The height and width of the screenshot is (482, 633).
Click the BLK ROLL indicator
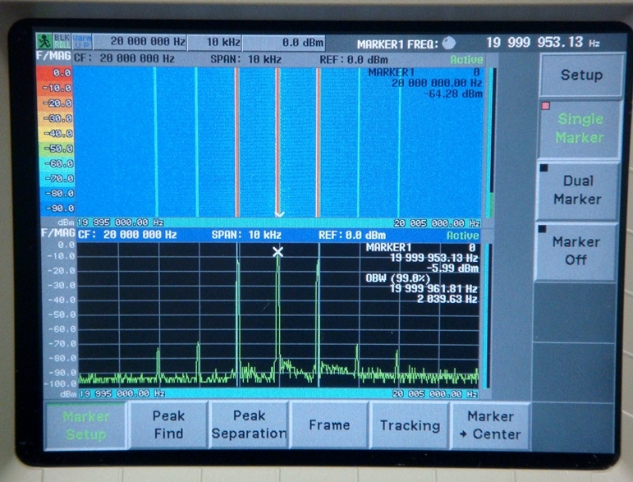point(62,42)
